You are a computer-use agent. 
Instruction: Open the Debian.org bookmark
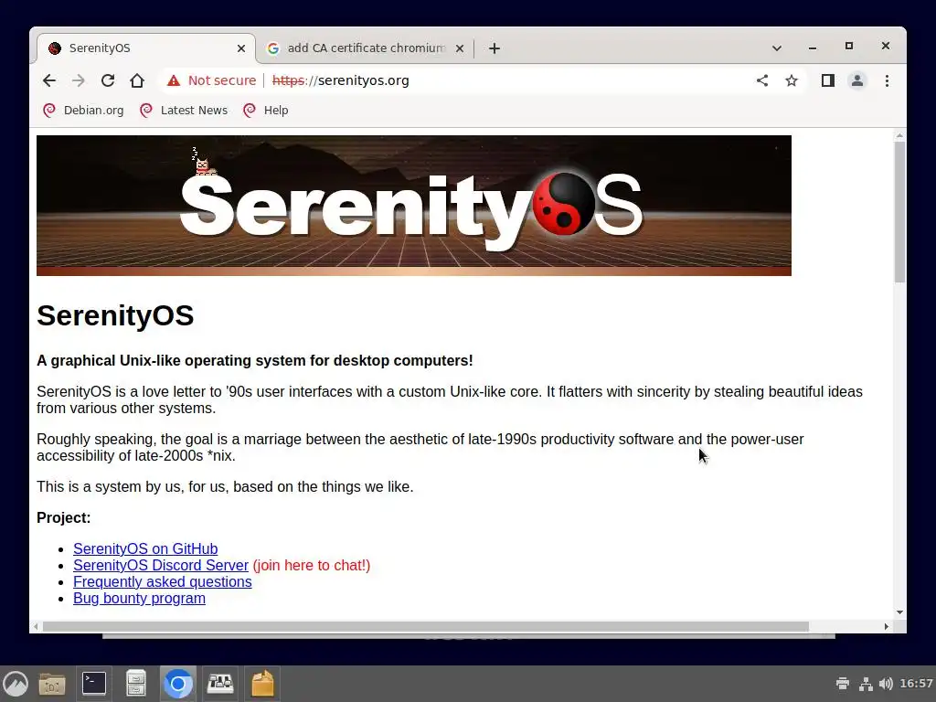point(83,111)
